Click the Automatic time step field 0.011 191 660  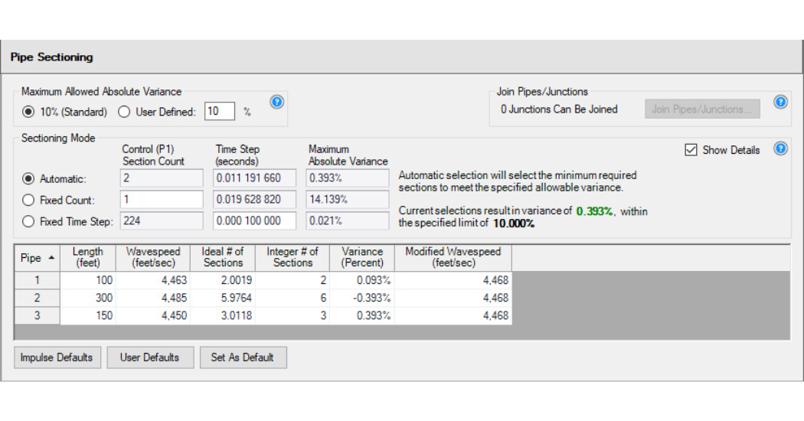(x=254, y=178)
